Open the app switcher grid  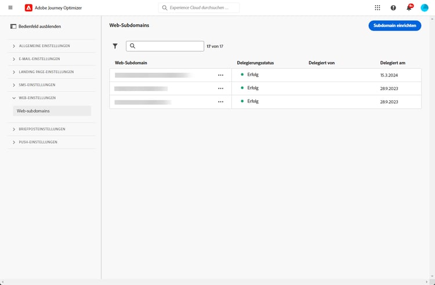point(378,8)
